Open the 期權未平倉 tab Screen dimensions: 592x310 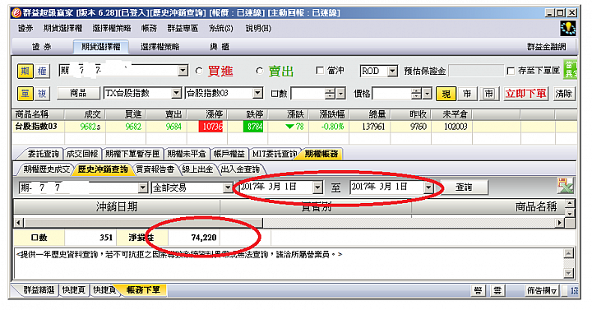click(187, 154)
